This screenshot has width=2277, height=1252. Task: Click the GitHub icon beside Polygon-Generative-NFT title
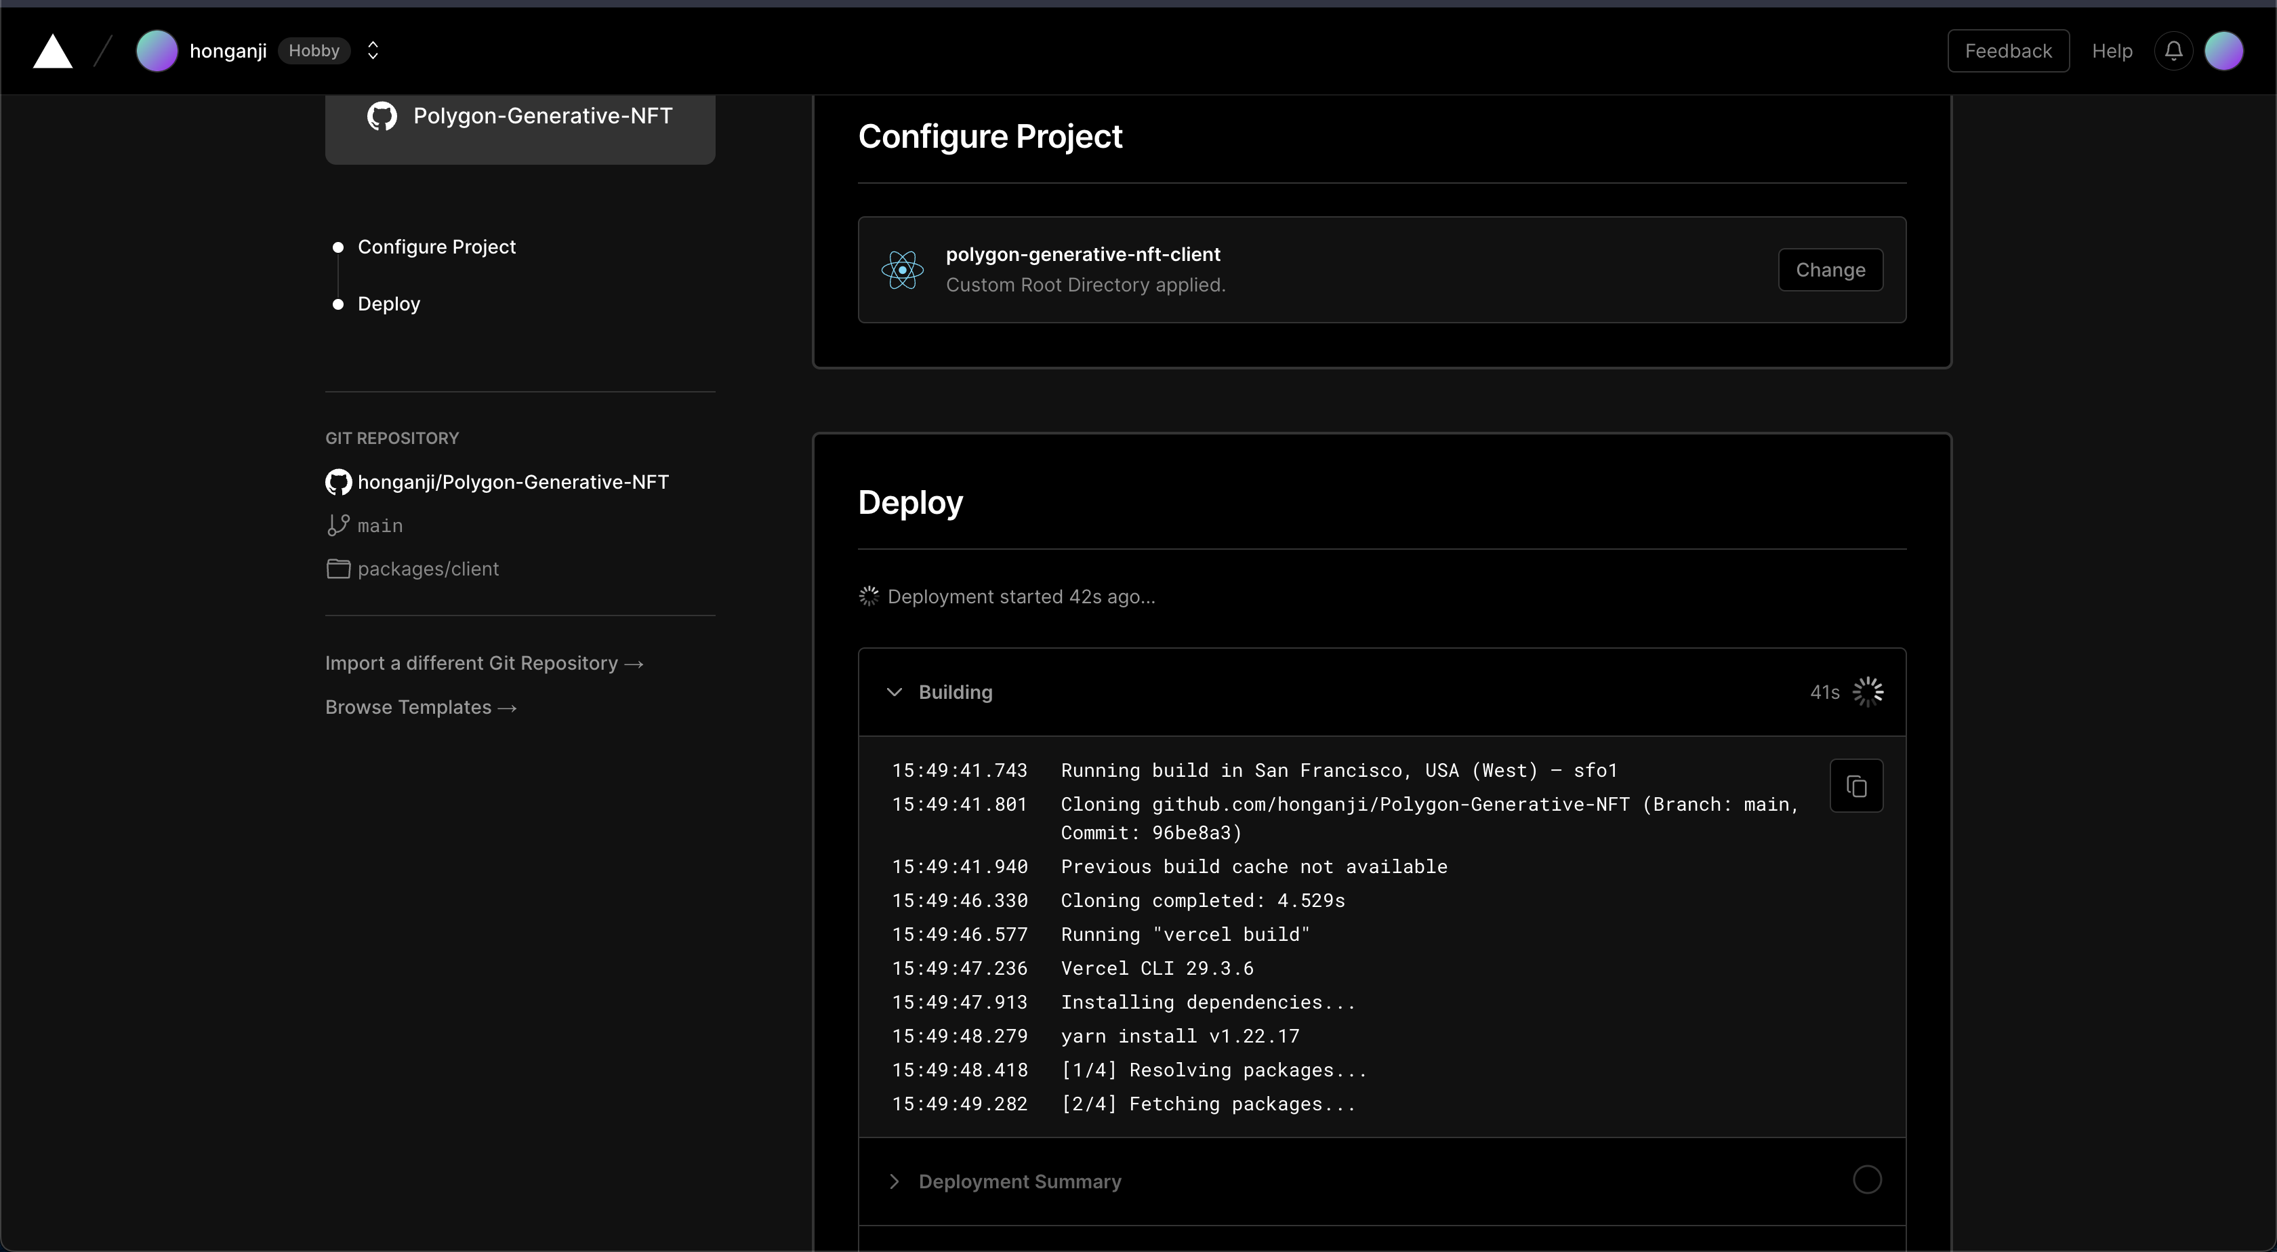click(382, 116)
